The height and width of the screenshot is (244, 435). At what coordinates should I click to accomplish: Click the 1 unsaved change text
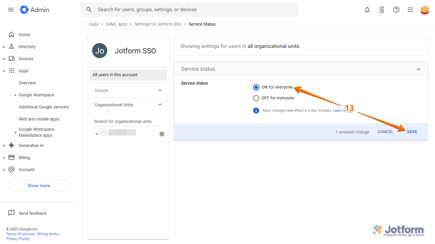point(352,132)
